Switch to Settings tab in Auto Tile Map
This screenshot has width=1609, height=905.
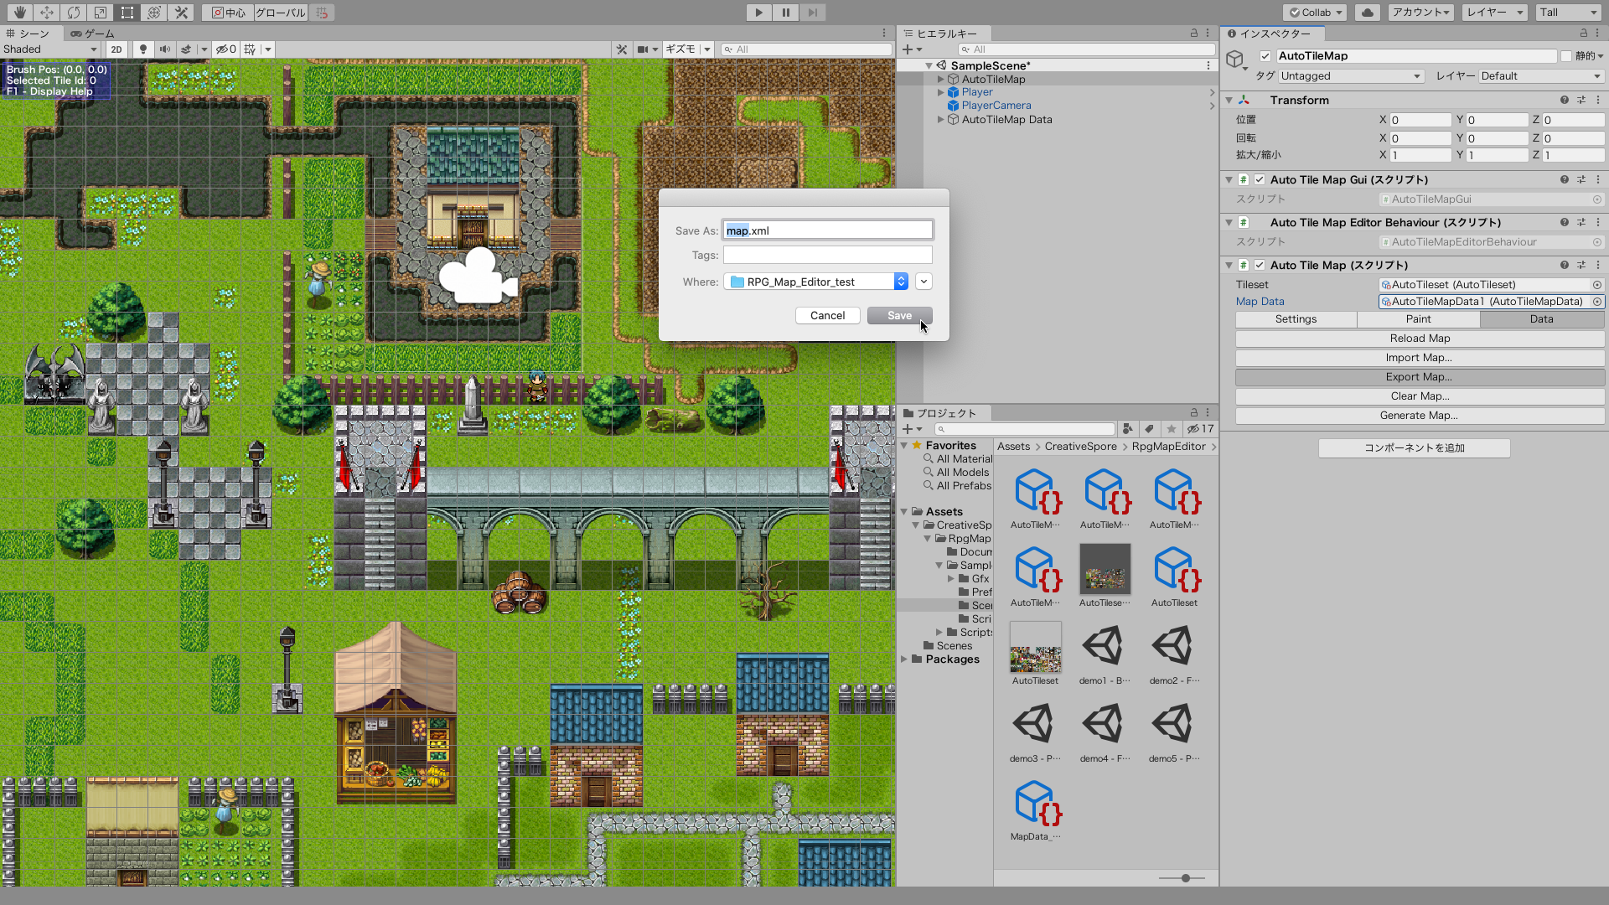pyautogui.click(x=1296, y=319)
